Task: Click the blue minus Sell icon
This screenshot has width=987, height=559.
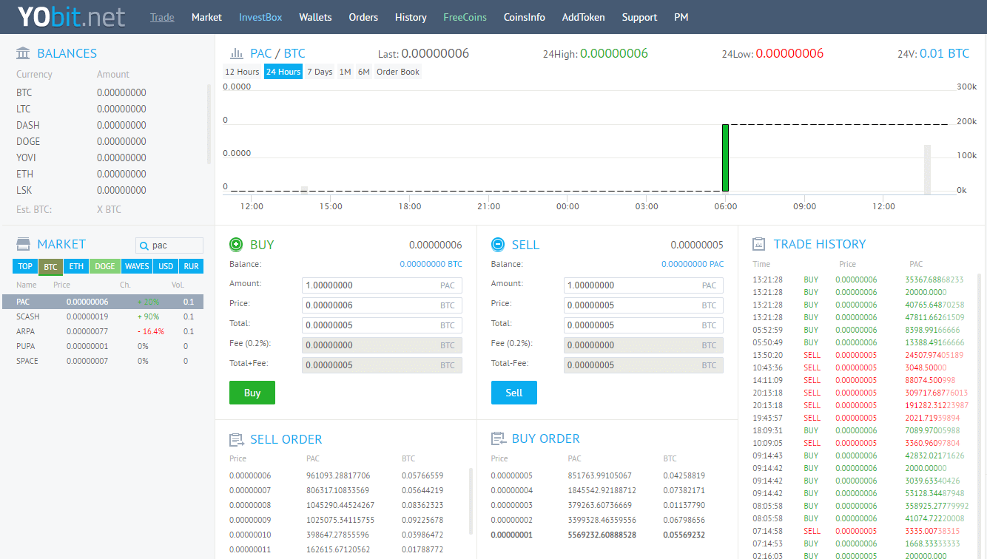Action: coord(498,245)
